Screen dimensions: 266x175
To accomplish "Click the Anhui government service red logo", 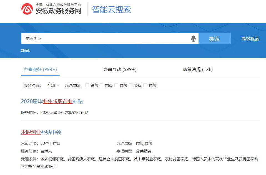I will [x=27, y=9].
